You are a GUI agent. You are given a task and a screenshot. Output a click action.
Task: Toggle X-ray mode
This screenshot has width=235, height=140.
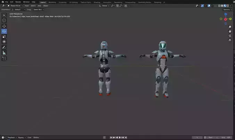(216, 6)
